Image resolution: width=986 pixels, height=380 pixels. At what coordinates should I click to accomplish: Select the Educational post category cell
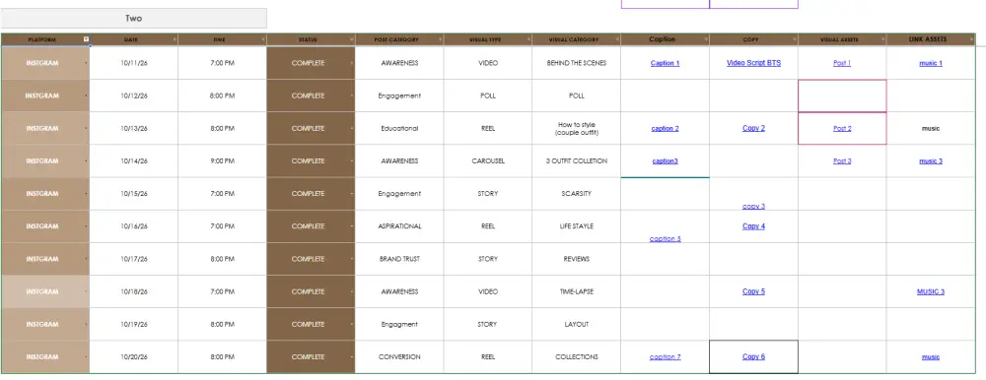[x=399, y=129]
